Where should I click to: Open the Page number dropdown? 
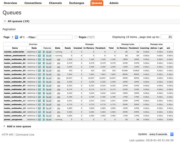(x=14, y=37)
